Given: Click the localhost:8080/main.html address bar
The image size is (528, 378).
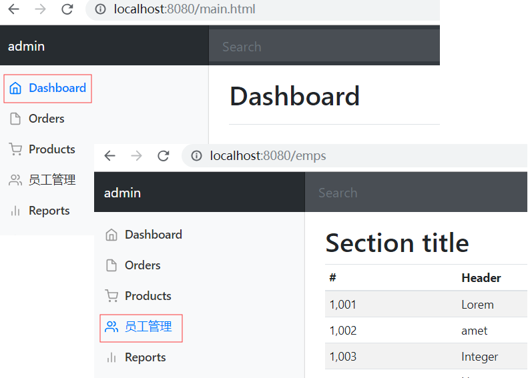Looking at the screenshot, I should coord(262,9).
